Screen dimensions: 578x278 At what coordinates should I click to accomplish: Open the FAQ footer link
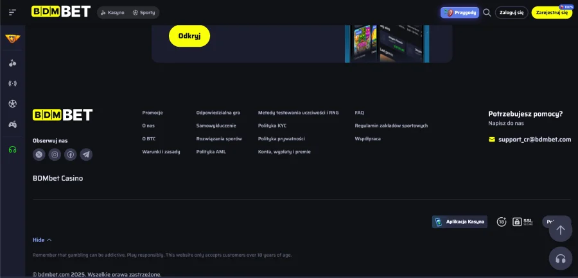coord(360,113)
